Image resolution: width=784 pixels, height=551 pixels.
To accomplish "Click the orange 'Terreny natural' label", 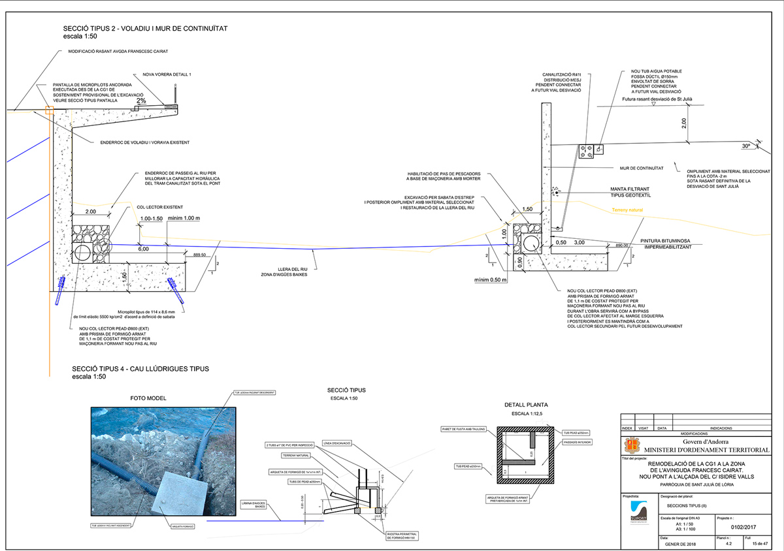I will (628, 210).
